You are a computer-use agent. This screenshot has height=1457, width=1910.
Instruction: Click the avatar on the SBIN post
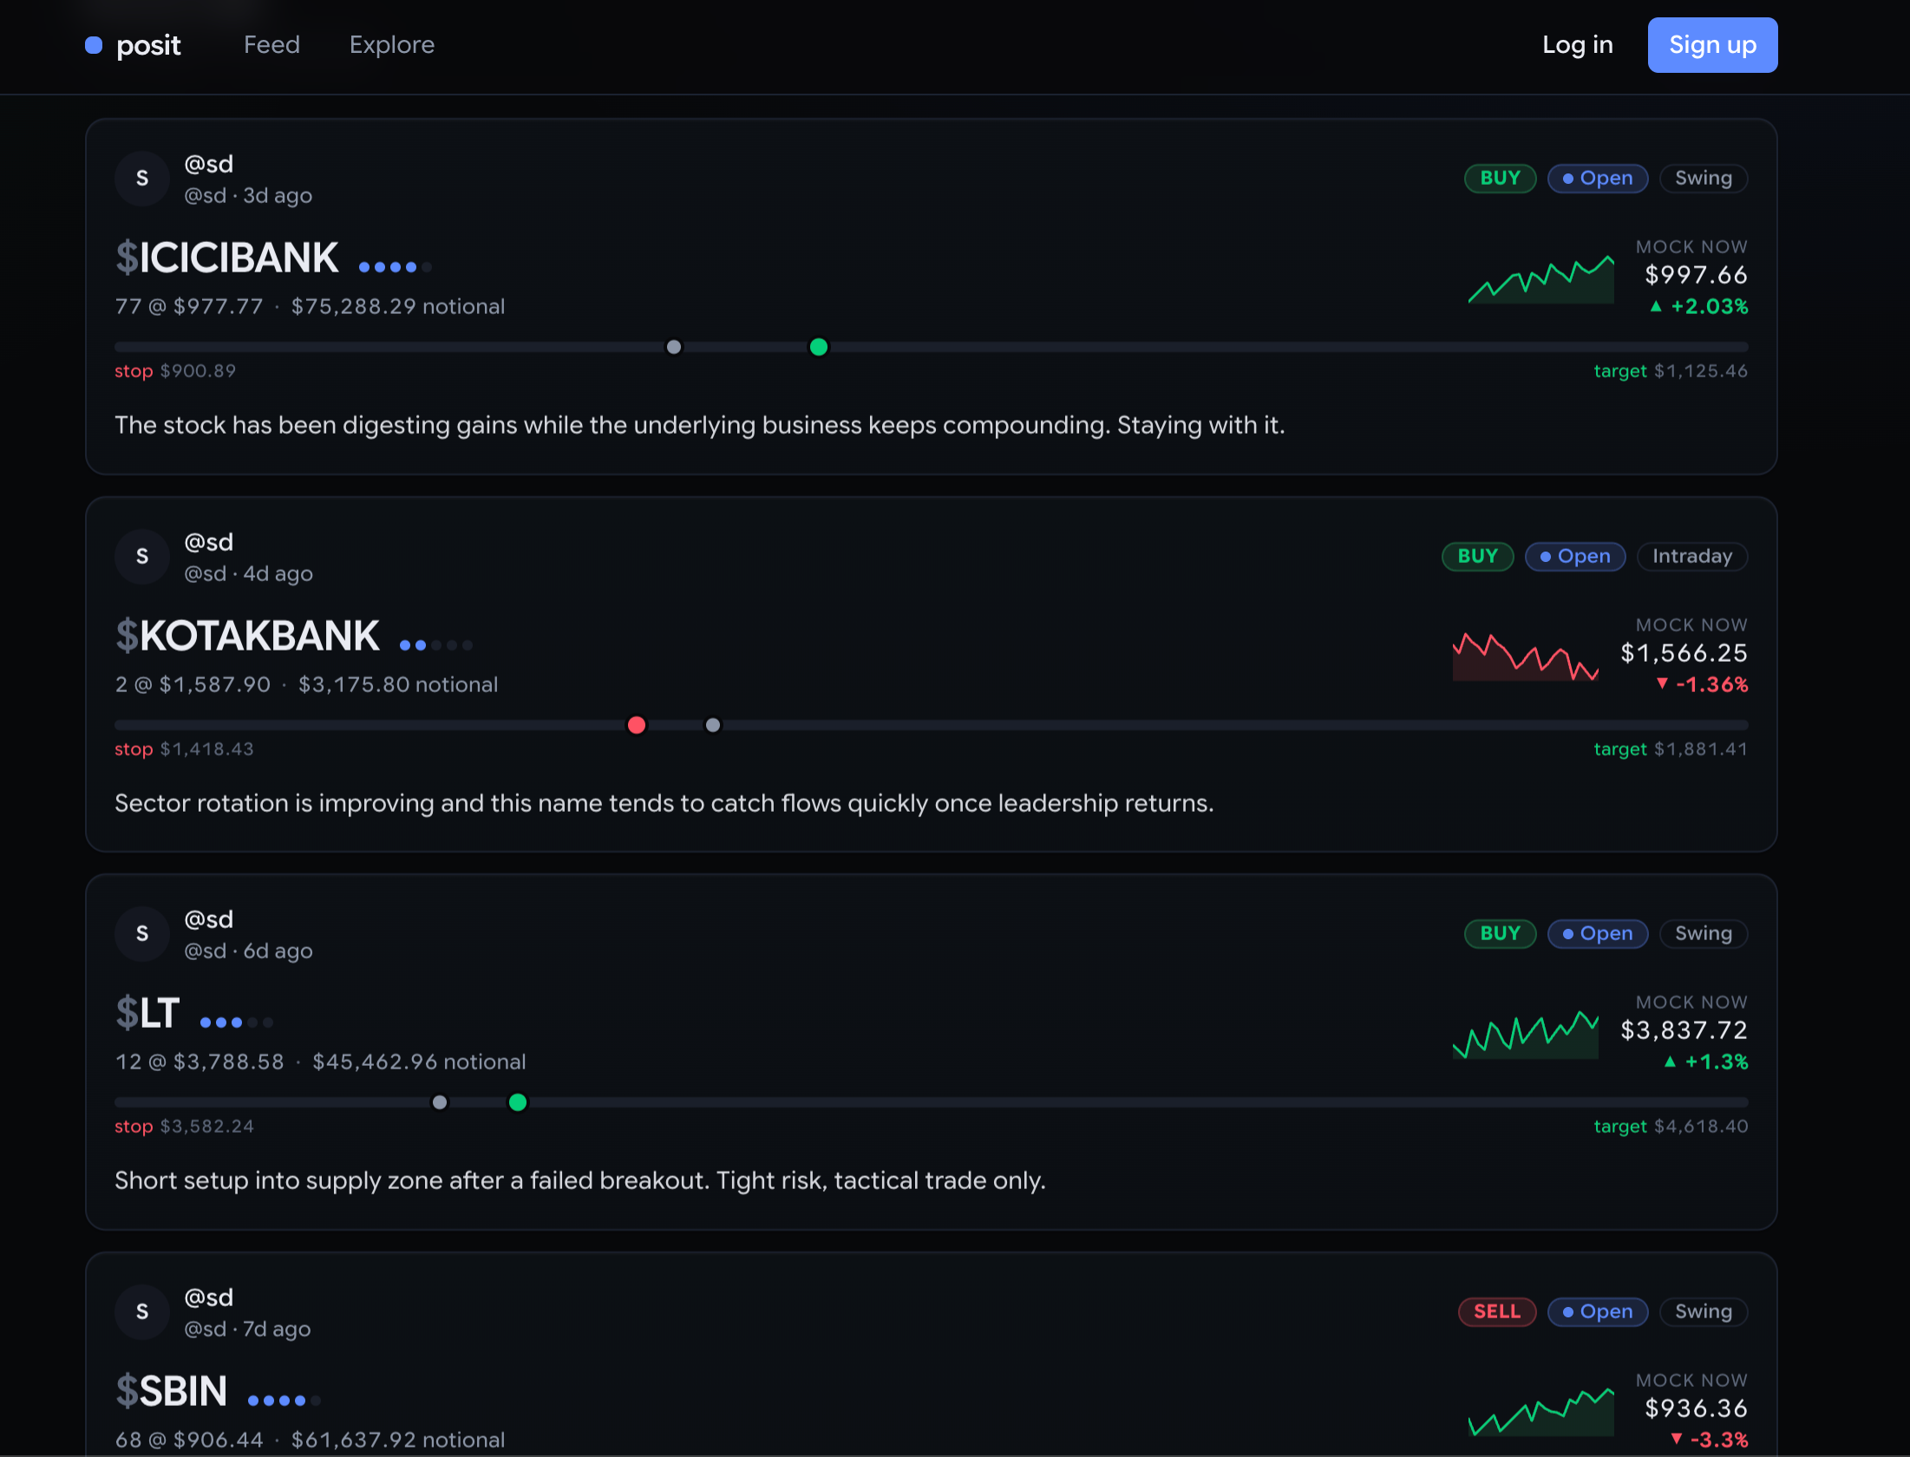coord(142,1312)
